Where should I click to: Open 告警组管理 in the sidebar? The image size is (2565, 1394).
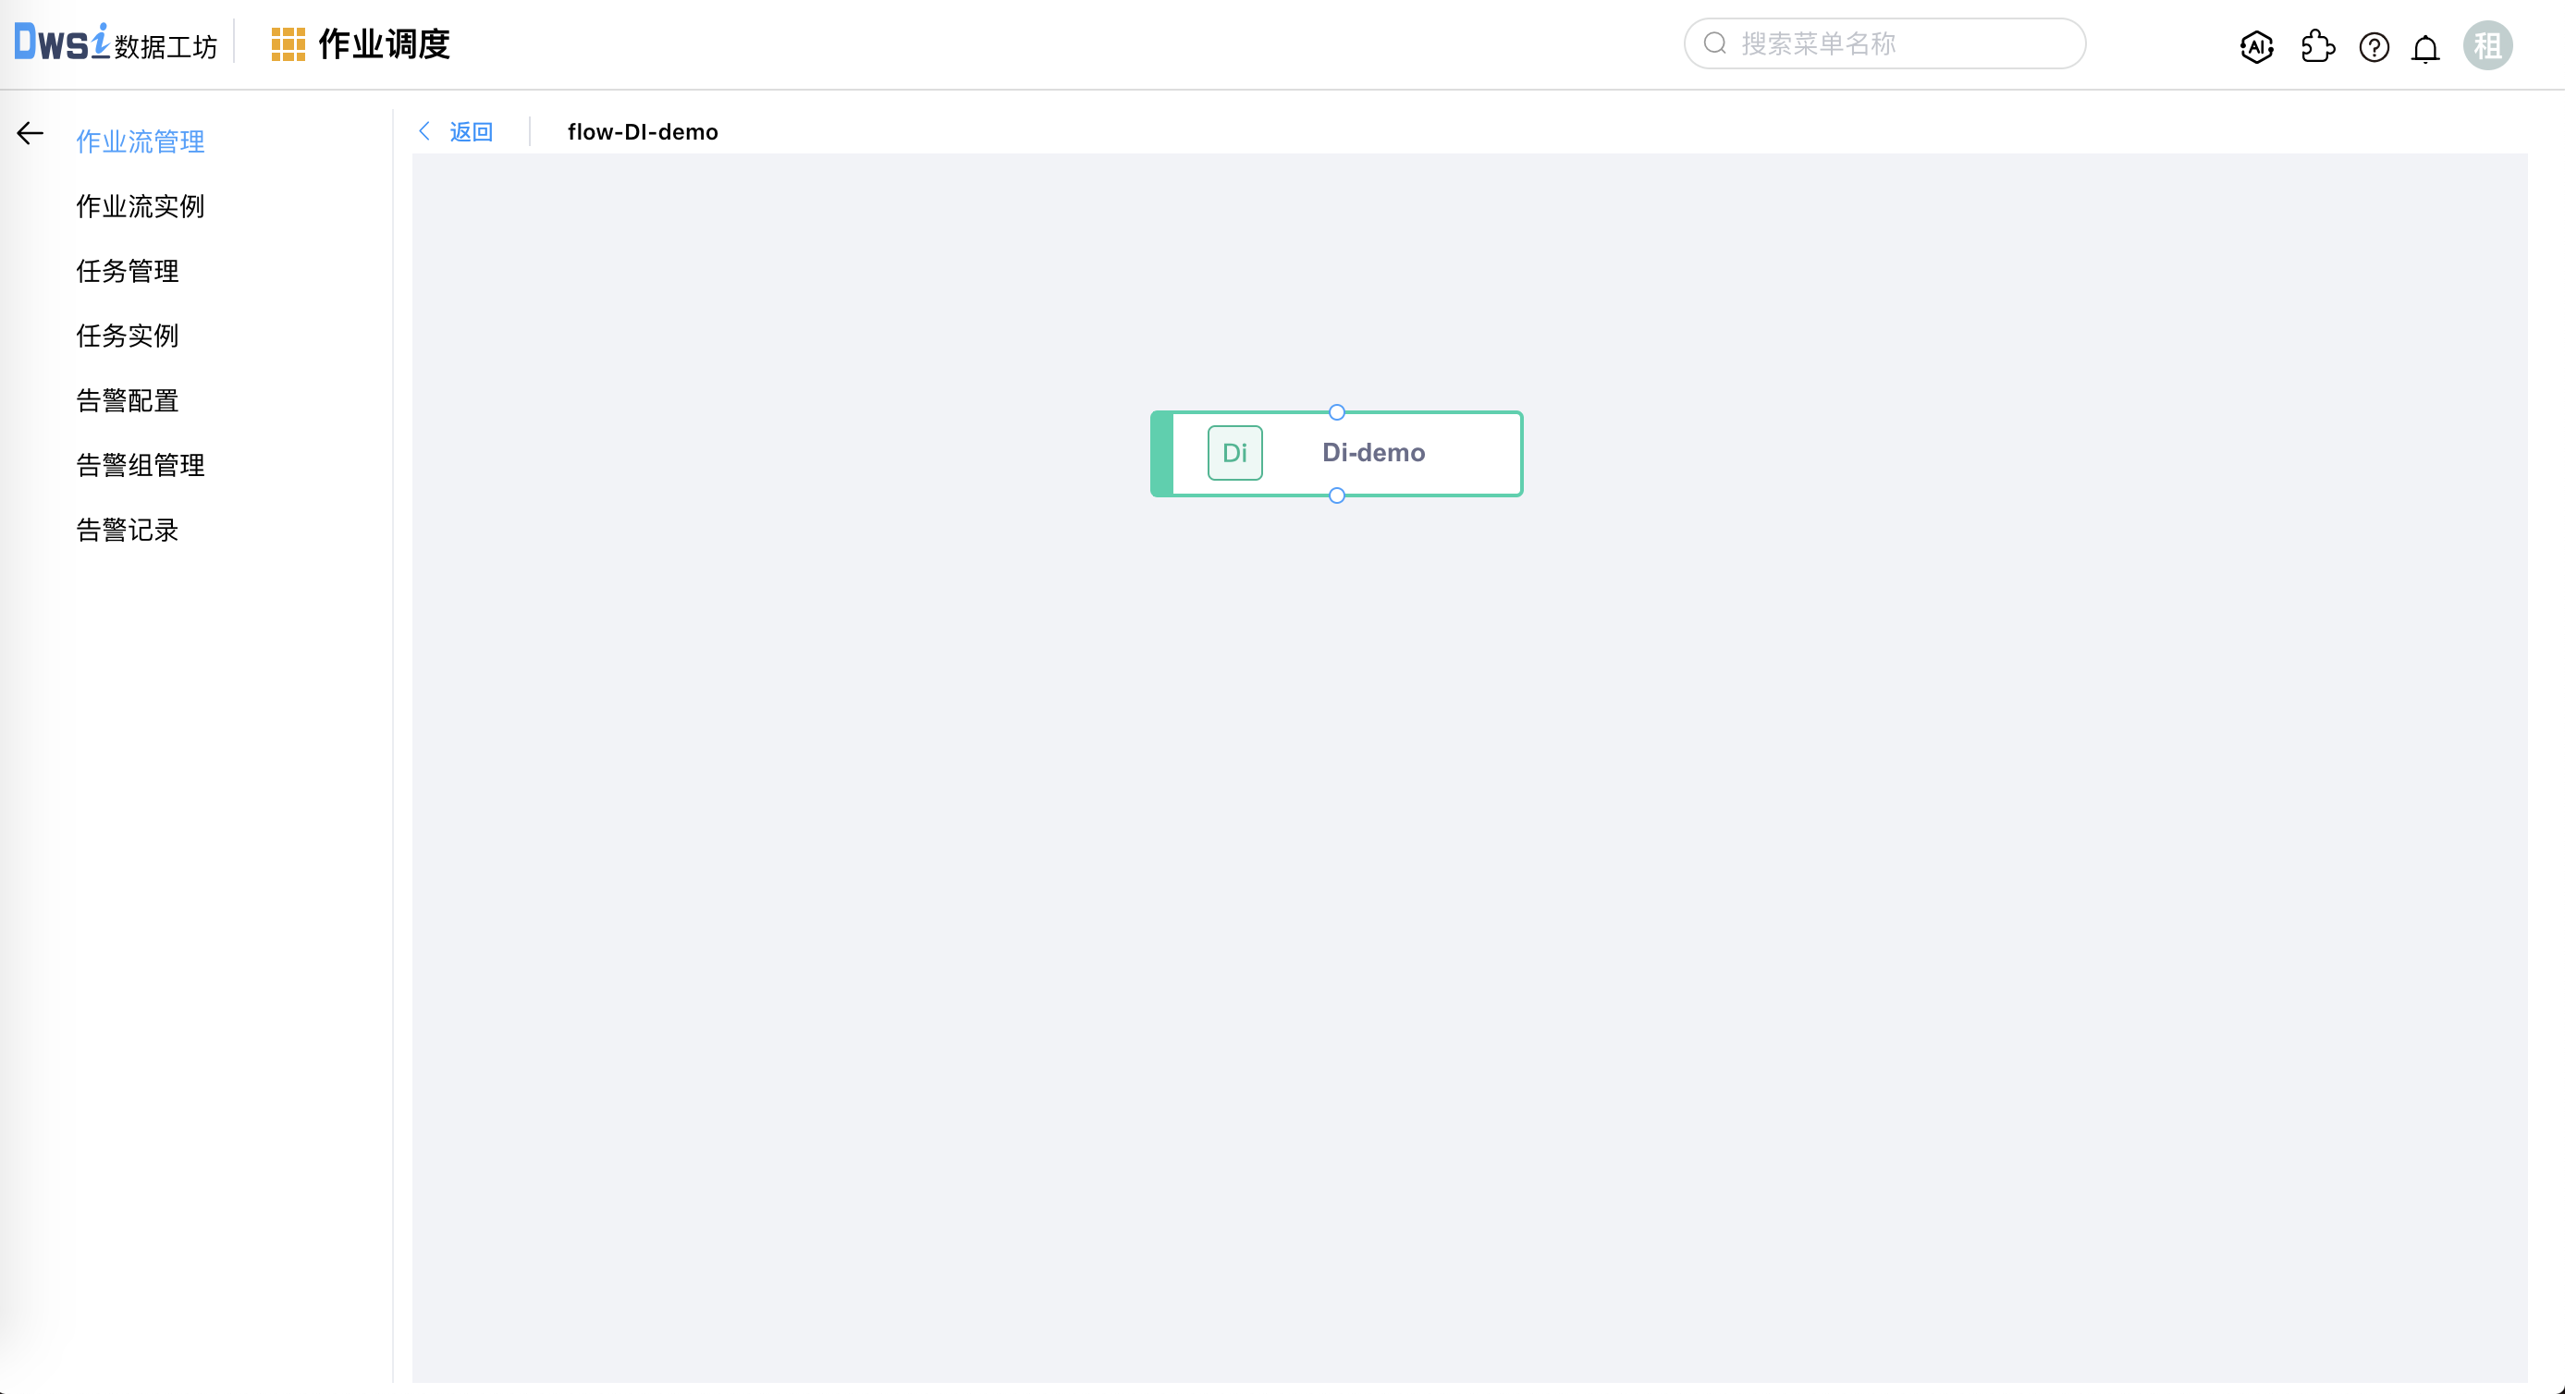[141, 465]
